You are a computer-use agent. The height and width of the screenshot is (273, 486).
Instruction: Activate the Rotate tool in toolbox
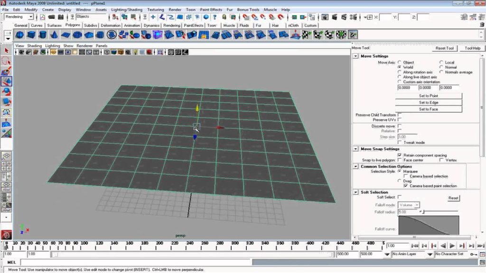(6, 91)
